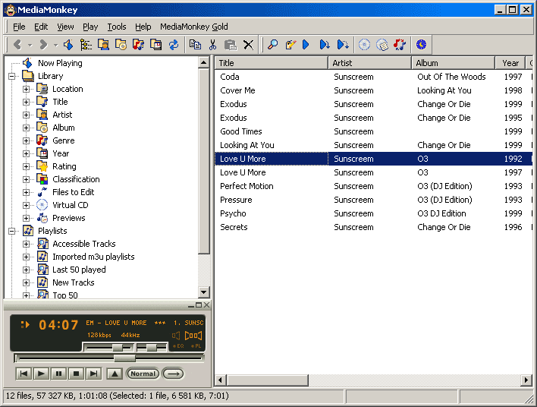Sort tracks by the Year column header
Image resolution: width=537 pixels, height=407 pixels.
[510, 63]
